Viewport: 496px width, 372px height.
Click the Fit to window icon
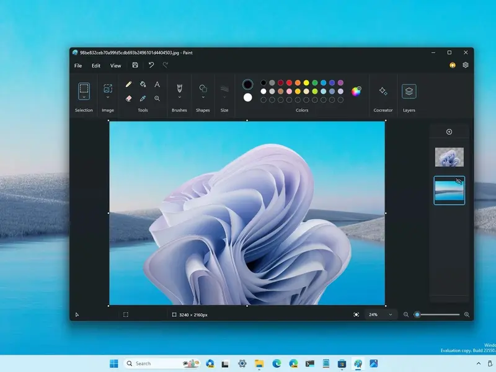point(356,314)
